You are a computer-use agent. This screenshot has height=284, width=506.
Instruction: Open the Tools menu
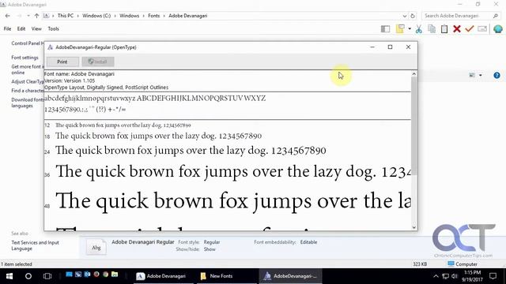pyautogui.click(x=53, y=29)
